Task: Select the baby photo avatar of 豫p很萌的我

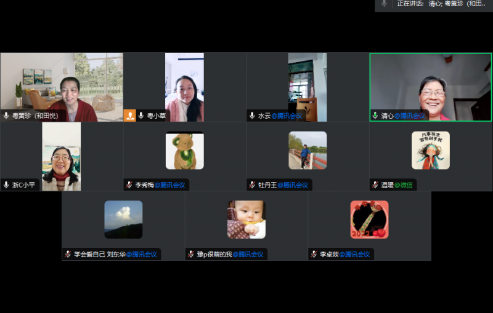Action: (246, 220)
